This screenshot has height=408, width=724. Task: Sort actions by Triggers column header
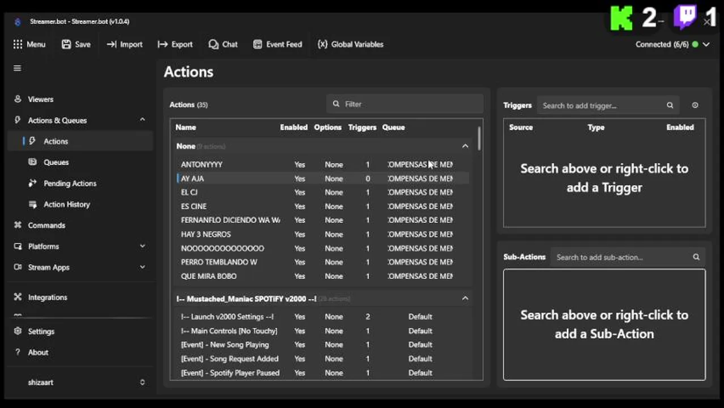coord(362,127)
